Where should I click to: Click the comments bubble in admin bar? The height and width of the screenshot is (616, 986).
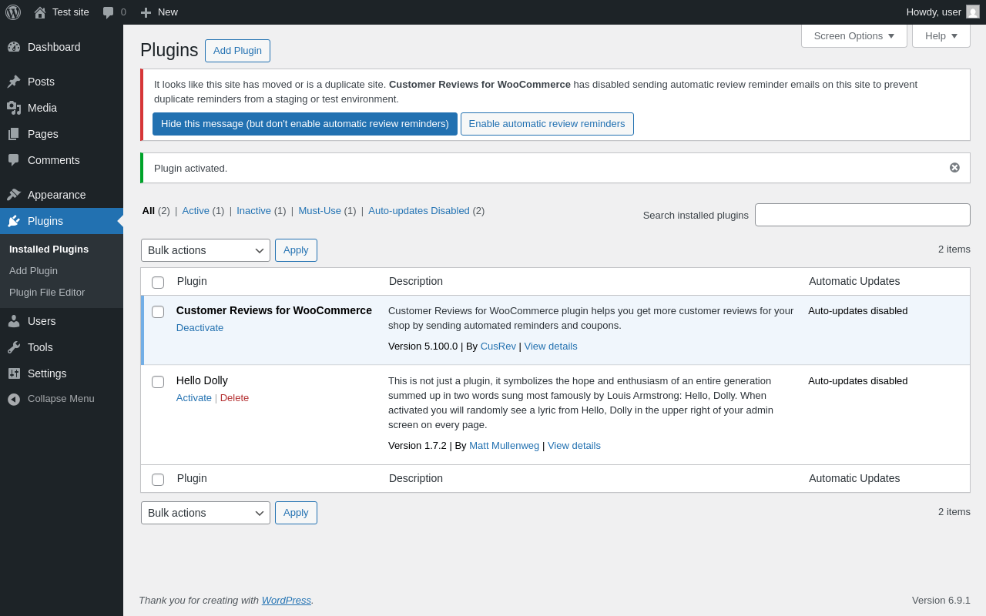coord(109,12)
